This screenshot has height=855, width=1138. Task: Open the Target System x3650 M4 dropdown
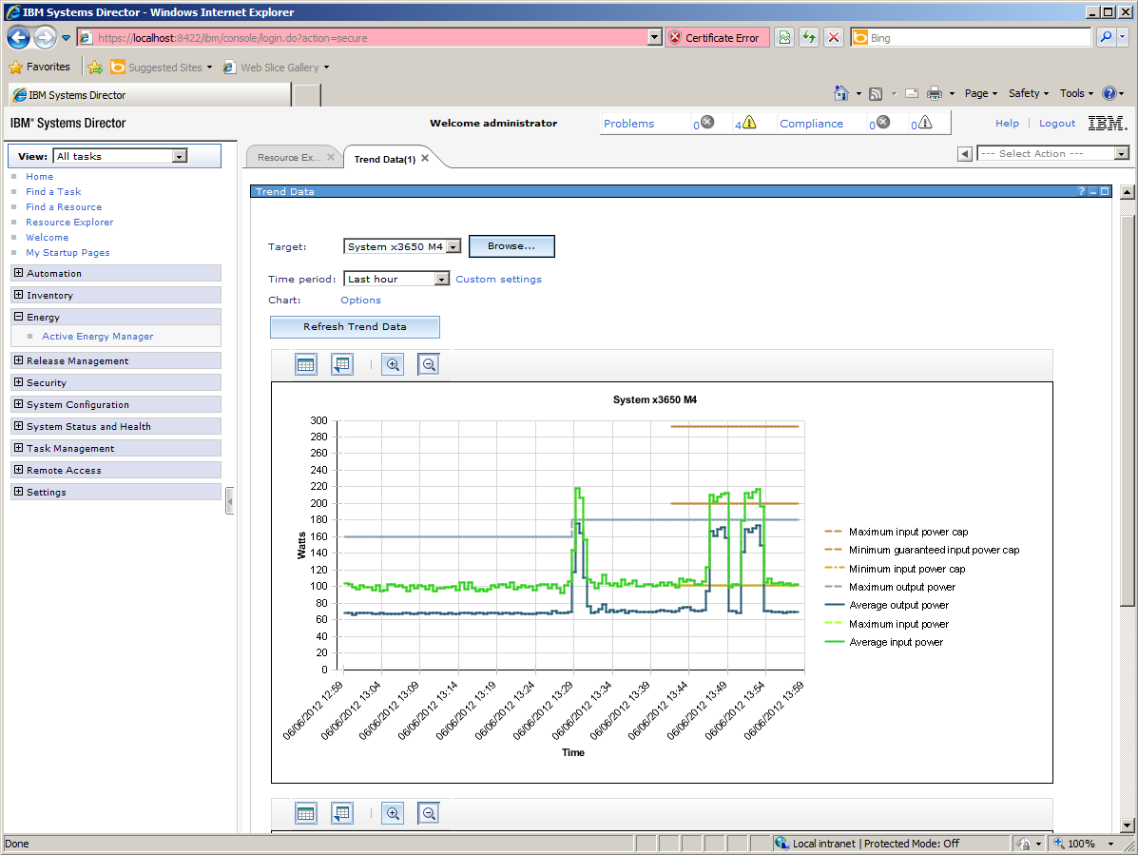(453, 246)
